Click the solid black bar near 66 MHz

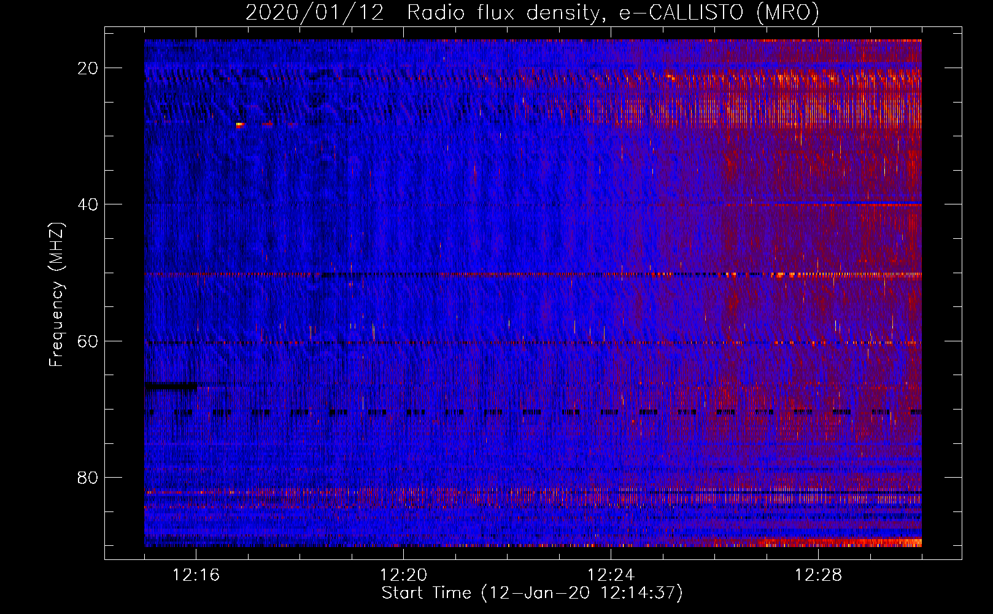(x=171, y=386)
